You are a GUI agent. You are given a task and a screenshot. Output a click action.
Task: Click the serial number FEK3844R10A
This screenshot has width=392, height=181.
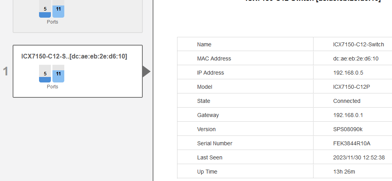(x=352, y=143)
